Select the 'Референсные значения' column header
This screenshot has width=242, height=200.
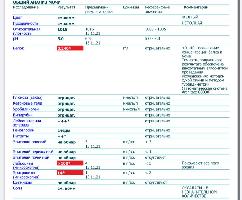157,9
